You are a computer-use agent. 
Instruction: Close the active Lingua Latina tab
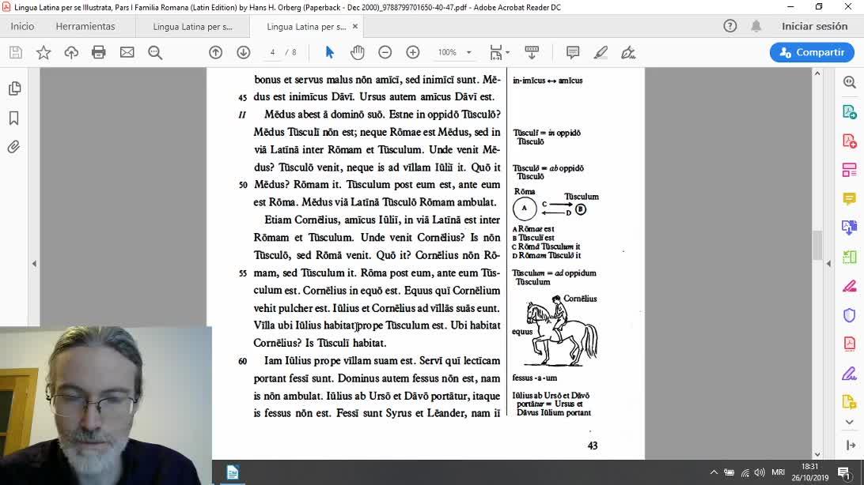click(354, 26)
